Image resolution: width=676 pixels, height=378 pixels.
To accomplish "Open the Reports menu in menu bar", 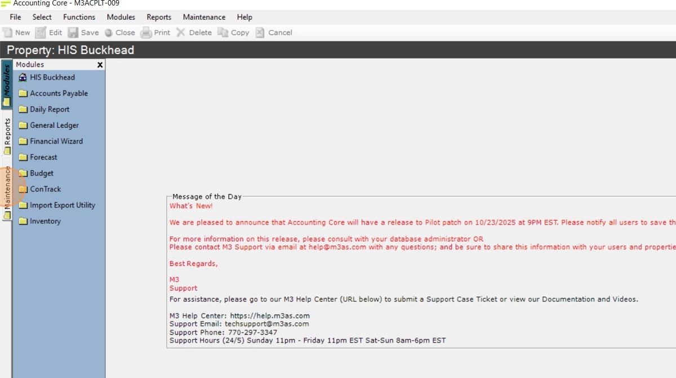I will pos(159,17).
